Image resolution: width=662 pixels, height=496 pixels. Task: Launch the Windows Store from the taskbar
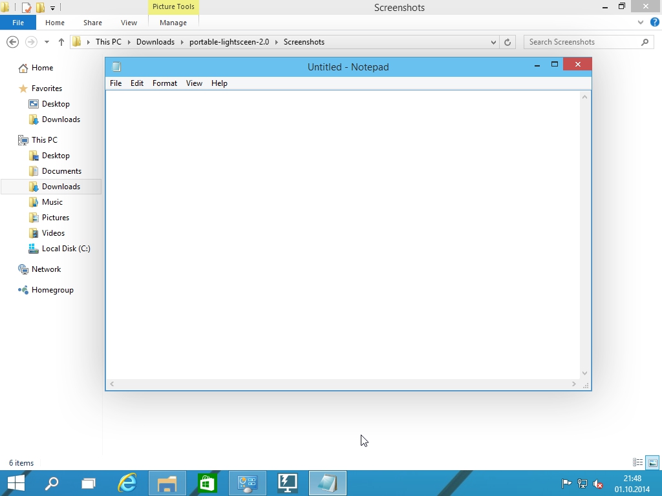tap(207, 482)
